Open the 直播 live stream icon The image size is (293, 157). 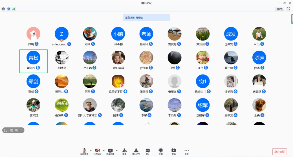(x=174, y=151)
